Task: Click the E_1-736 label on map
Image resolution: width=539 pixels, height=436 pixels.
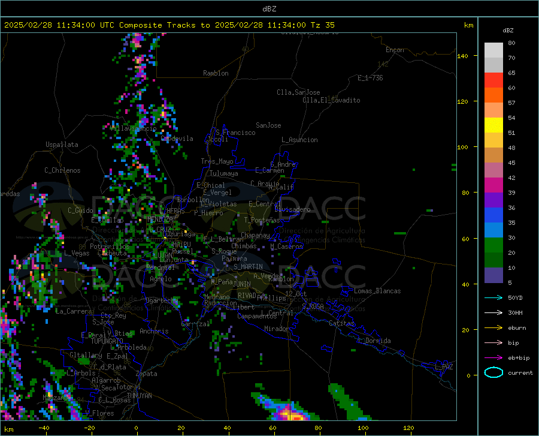Action: (x=370, y=78)
